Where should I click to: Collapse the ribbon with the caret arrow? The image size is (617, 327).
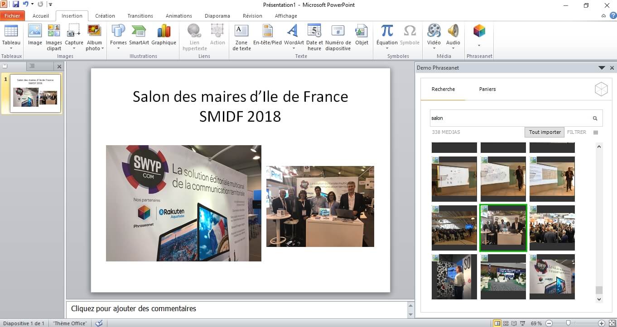[x=603, y=16]
